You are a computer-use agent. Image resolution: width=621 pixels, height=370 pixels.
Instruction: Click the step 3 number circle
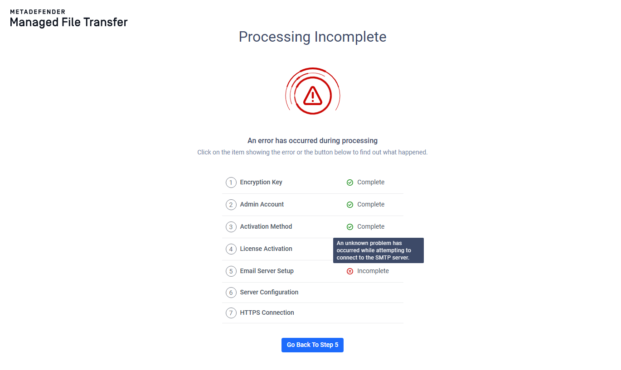[x=231, y=227]
